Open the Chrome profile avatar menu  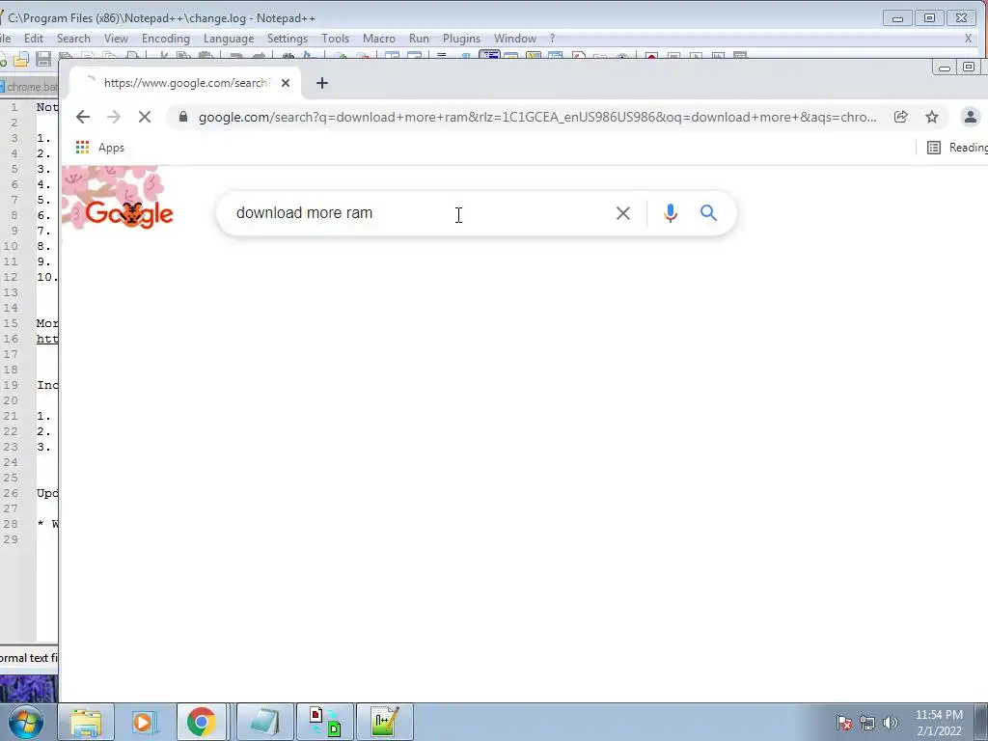971,117
